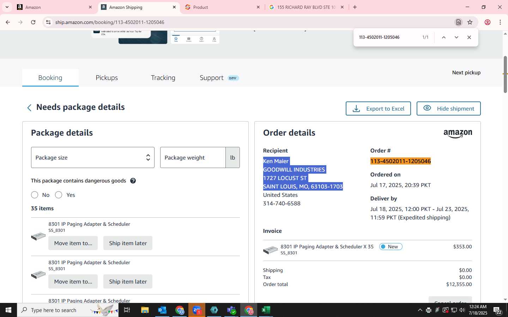Click the Next pickup label

[466, 73]
